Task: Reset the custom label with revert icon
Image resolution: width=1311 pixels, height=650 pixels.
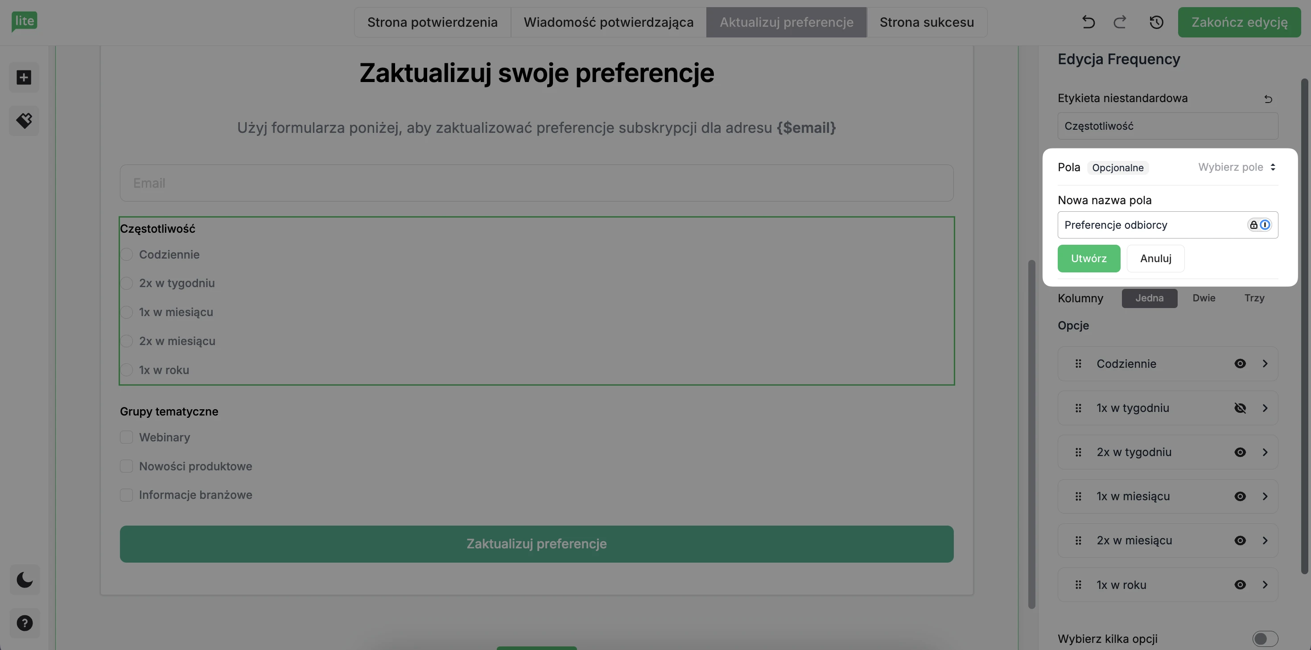Action: (x=1268, y=99)
